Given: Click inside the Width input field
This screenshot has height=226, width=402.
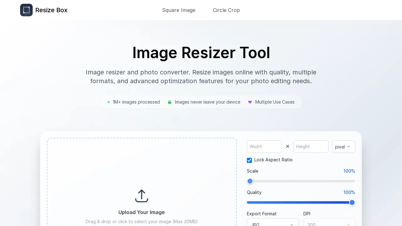Looking at the screenshot, I should (x=264, y=146).
